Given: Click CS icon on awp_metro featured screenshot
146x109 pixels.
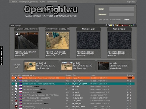Looking at the screenshot, I should (17, 34).
